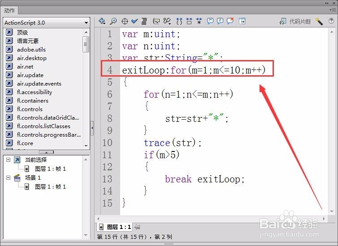
Task: Click the status text '第 15 行 (共 15 行), 第 2 列'
Action: 134,237
